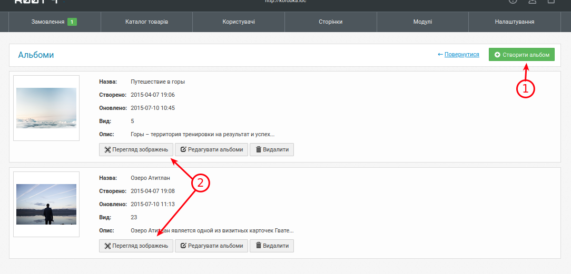Select updated date 2015-07-10 10:45
The image size is (571, 274).
(153, 108)
